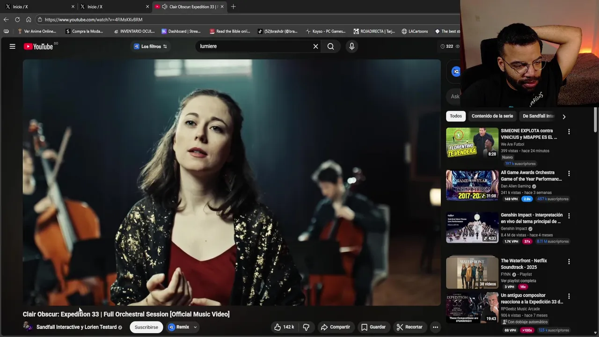Open a new browser tab
This screenshot has height=337, width=599.
[x=233, y=7]
